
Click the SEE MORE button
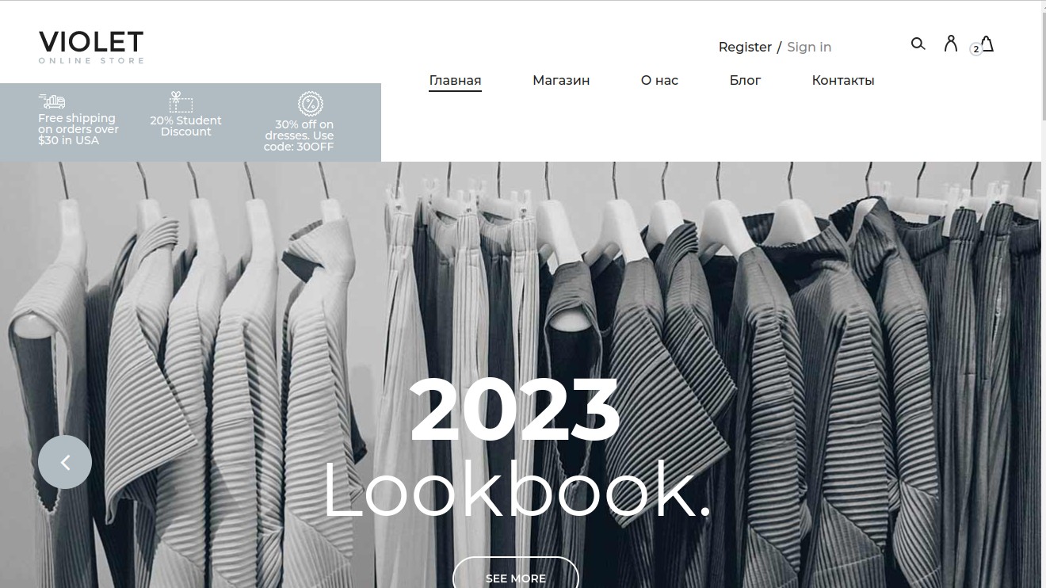(516, 573)
